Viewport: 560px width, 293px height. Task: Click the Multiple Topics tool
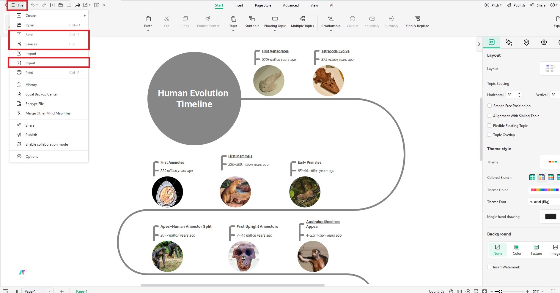[x=302, y=22]
